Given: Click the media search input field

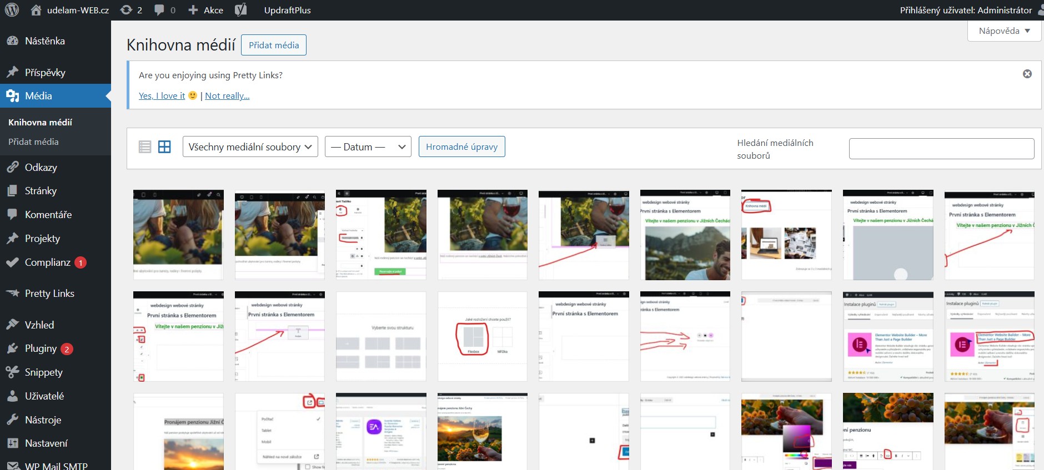Looking at the screenshot, I should pos(941,149).
